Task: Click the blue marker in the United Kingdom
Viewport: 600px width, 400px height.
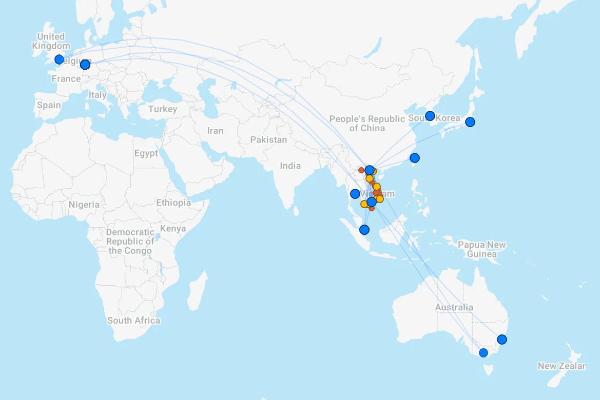Action: 59,59
